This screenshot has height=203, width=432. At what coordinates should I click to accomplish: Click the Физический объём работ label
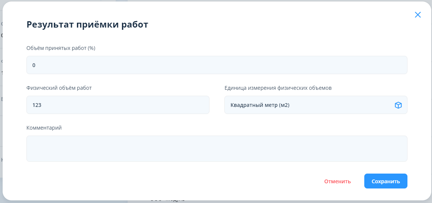pyautogui.click(x=59, y=88)
